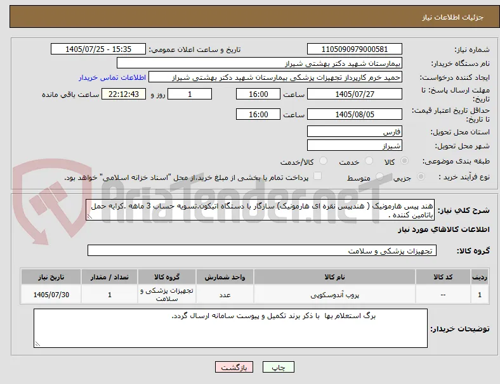Click the deadline time field next to 1405/07/27
Image resolution: width=500 pixels, height=384 pixels.
tap(258, 94)
